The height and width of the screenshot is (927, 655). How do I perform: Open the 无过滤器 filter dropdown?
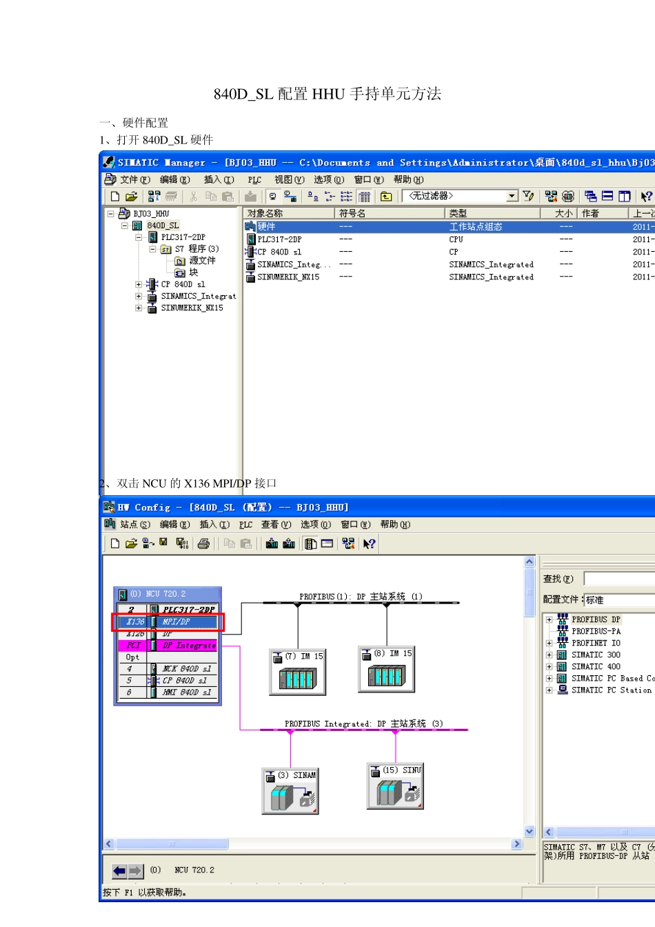click(x=512, y=197)
